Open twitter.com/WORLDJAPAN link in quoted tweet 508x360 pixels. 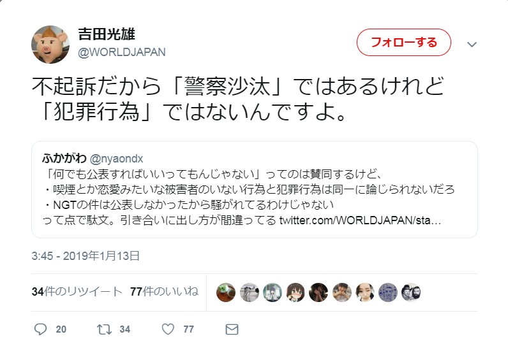(360, 220)
